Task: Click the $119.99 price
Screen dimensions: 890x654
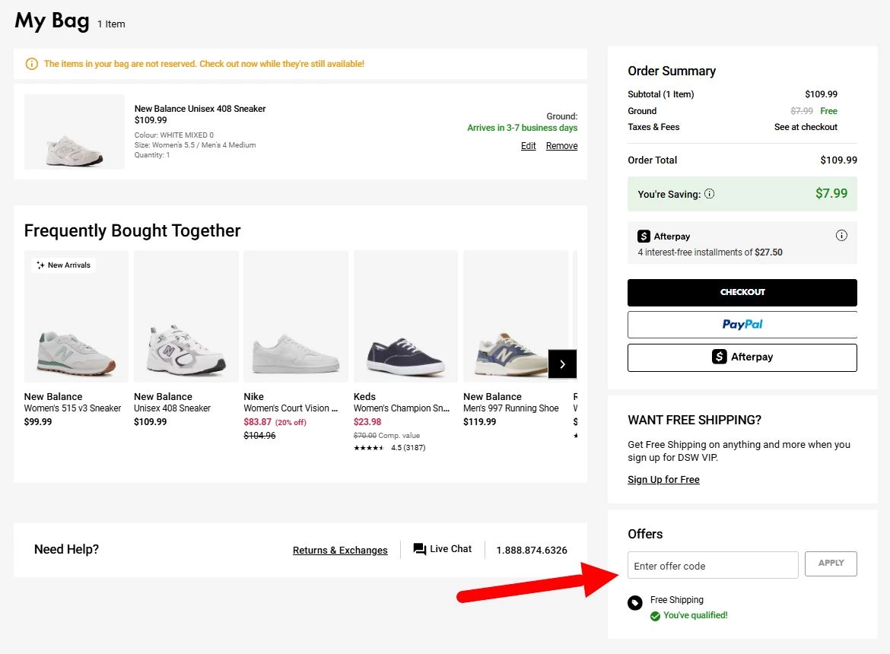Action: click(480, 422)
